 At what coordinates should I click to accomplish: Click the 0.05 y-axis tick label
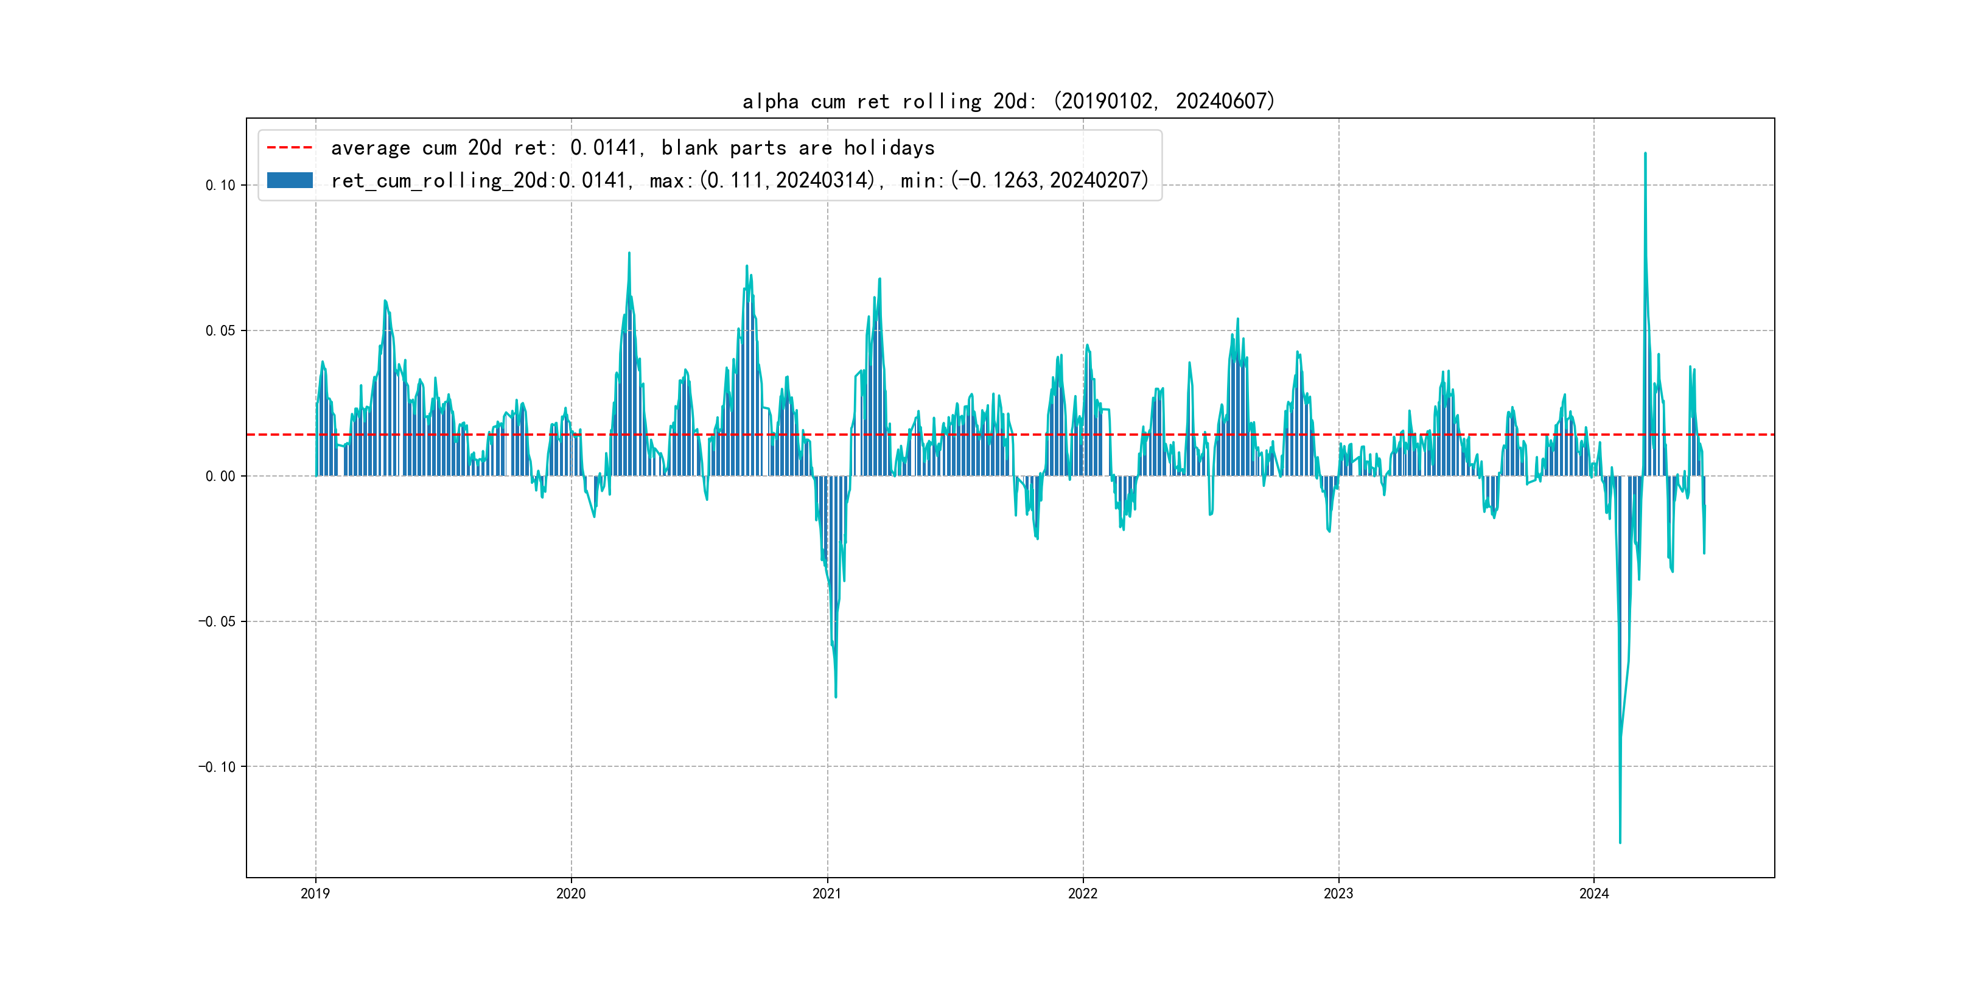(x=220, y=330)
